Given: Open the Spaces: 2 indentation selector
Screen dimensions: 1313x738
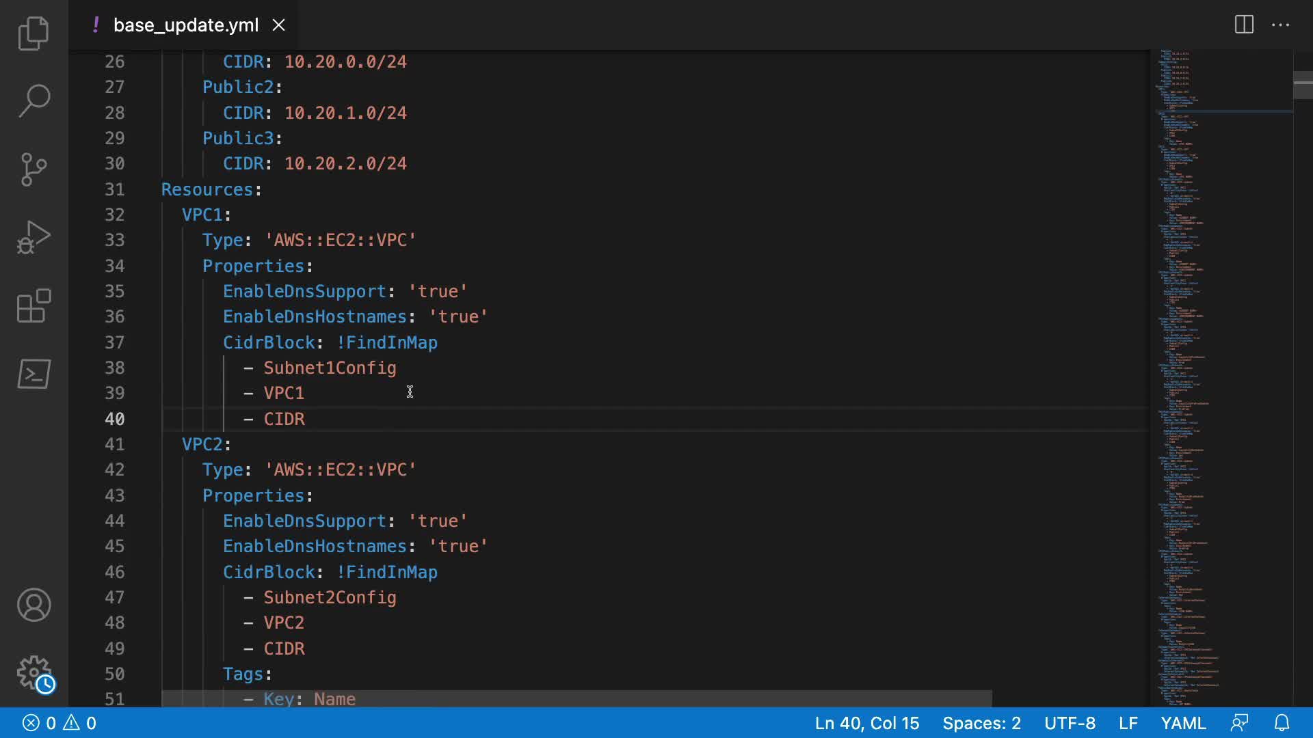Looking at the screenshot, I should 981,723.
